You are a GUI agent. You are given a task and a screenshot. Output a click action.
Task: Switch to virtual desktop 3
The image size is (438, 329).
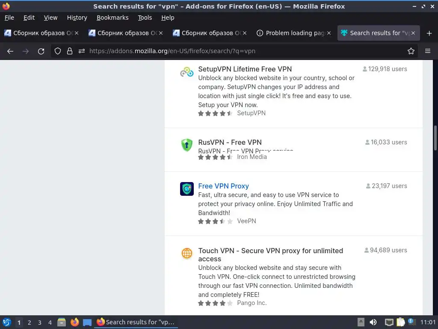click(x=40, y=323)
